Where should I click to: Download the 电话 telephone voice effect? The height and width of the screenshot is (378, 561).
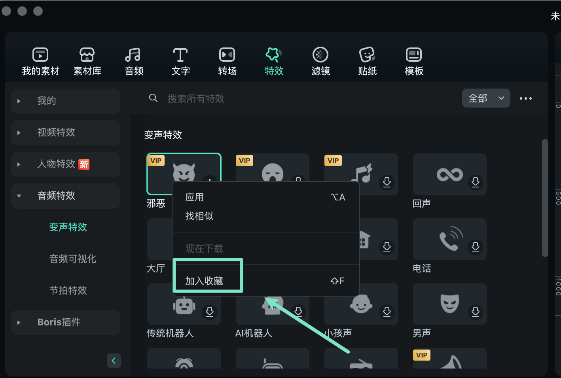coord(475,248)
